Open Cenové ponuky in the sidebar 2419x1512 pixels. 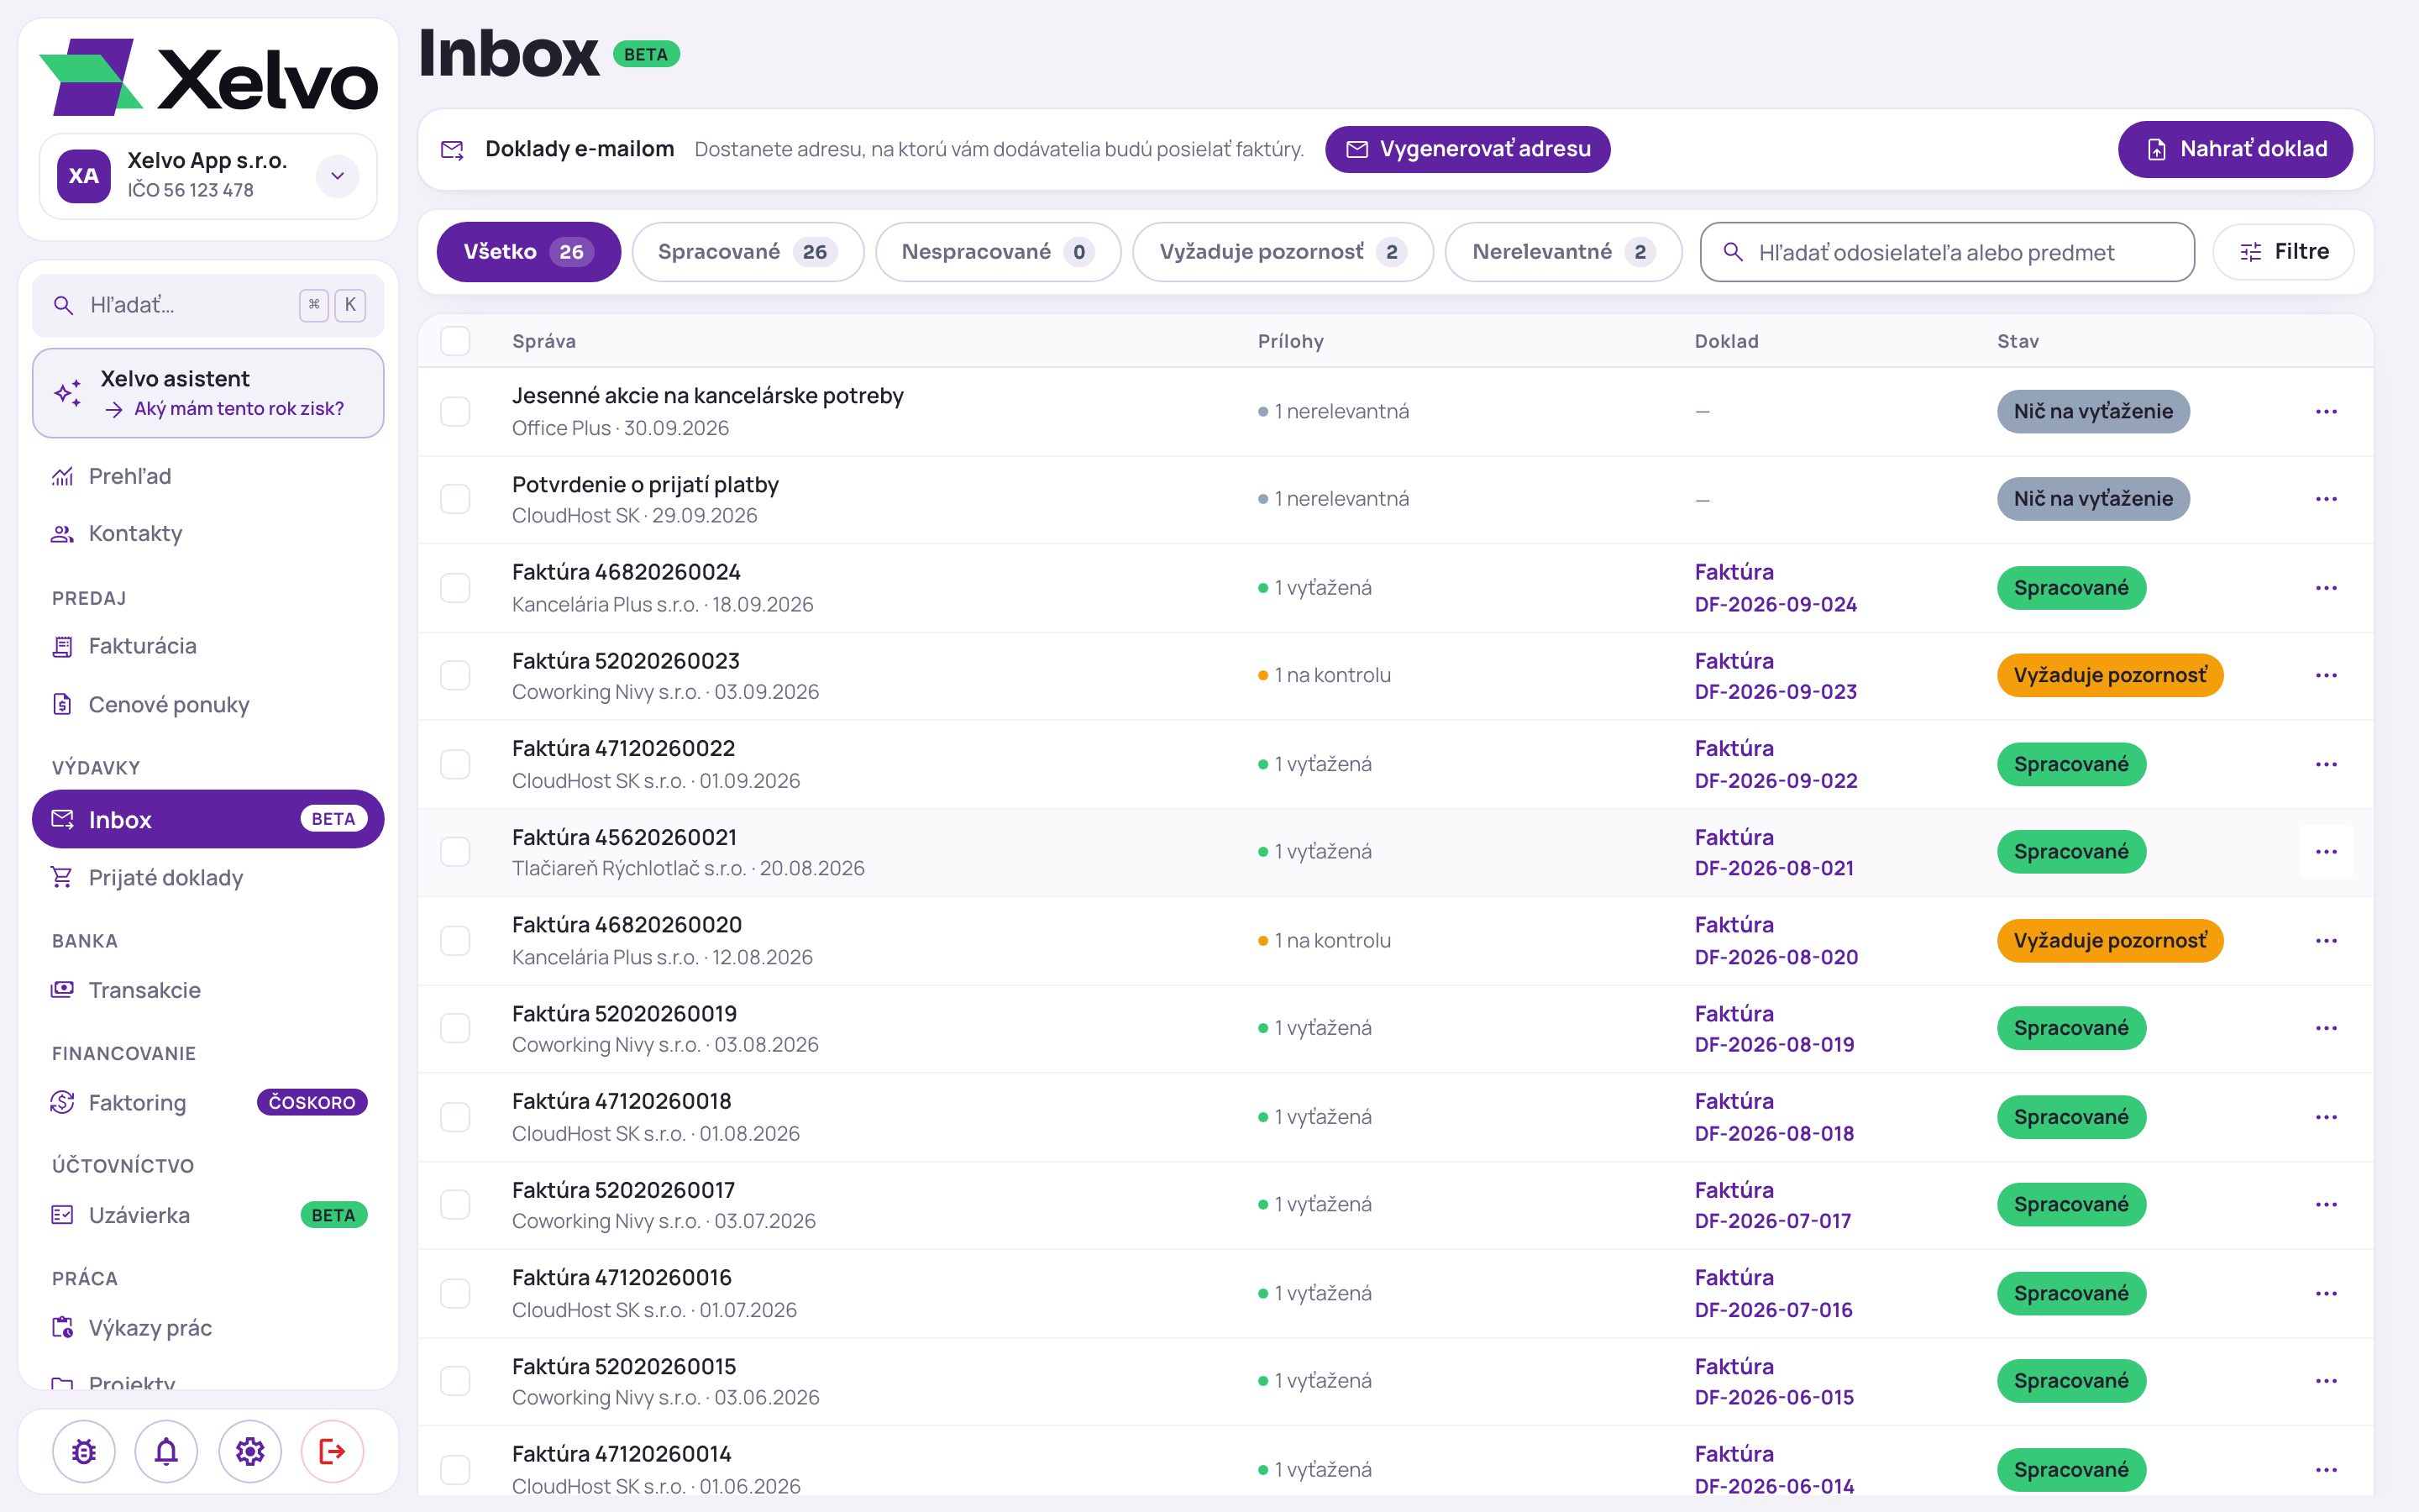[x=208, y=704]
